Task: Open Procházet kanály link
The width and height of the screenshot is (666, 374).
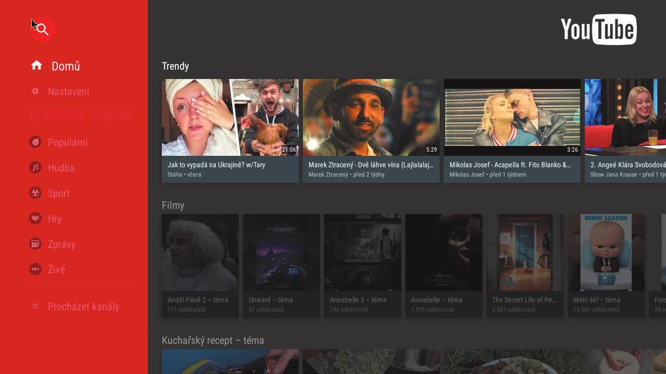Action: pos(83,306)
